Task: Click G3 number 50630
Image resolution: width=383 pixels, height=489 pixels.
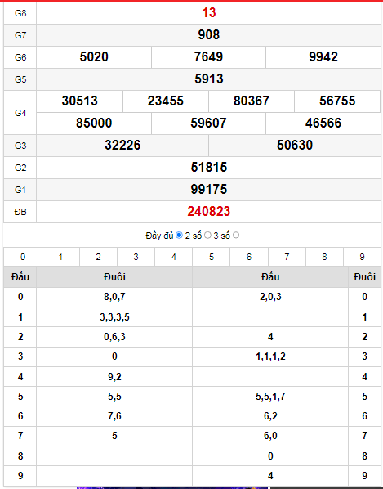Action: (x=295, y=145)
